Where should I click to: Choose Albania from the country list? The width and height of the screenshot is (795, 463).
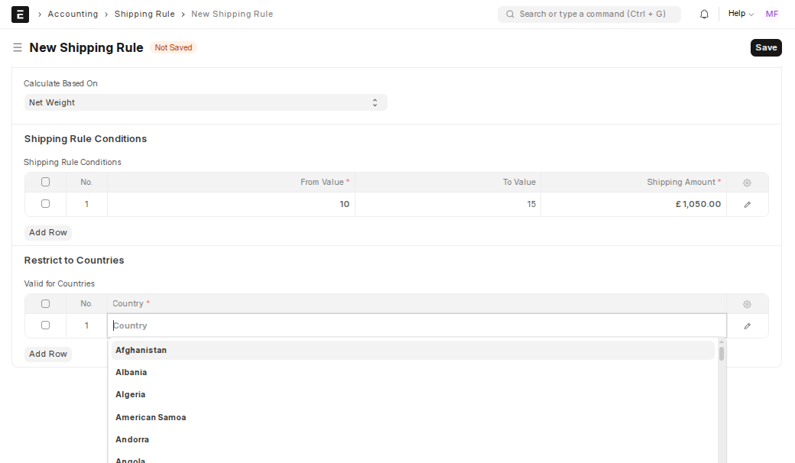pos(131,372)
